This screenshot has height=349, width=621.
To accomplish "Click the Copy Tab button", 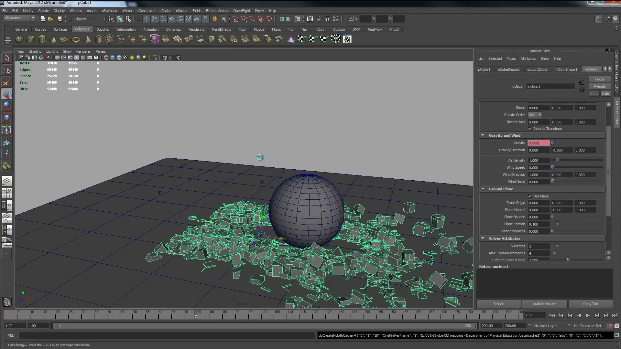I will click(x=590, y=304).
